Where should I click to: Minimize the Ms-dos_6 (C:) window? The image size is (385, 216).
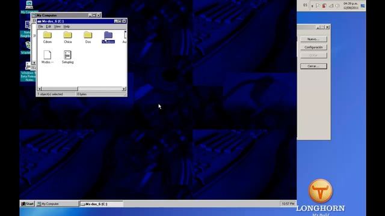[x=115, y=22]
